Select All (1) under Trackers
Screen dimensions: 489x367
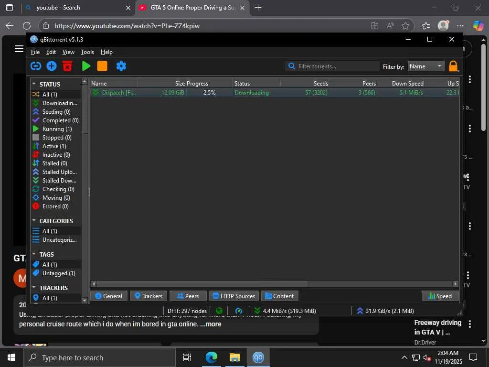[x=55, y=298]
